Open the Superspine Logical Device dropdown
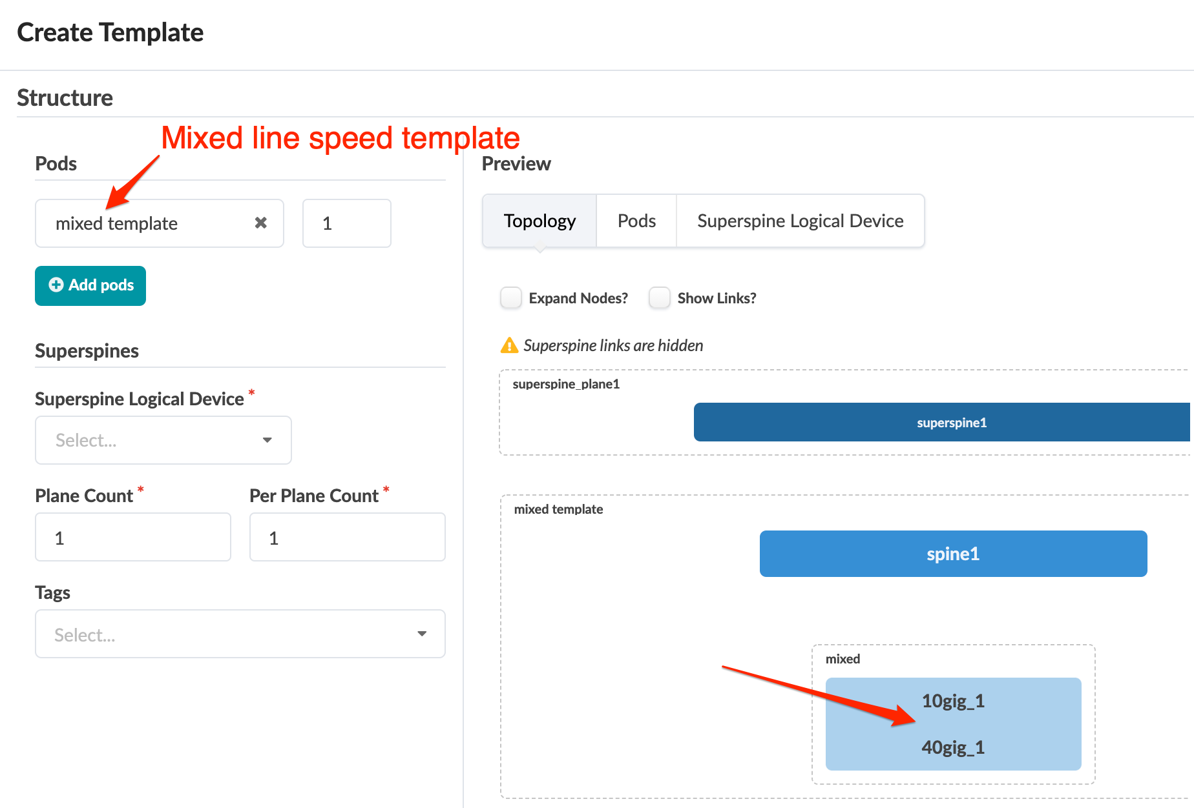1194x808 pixels. click(x=163, y=440)
